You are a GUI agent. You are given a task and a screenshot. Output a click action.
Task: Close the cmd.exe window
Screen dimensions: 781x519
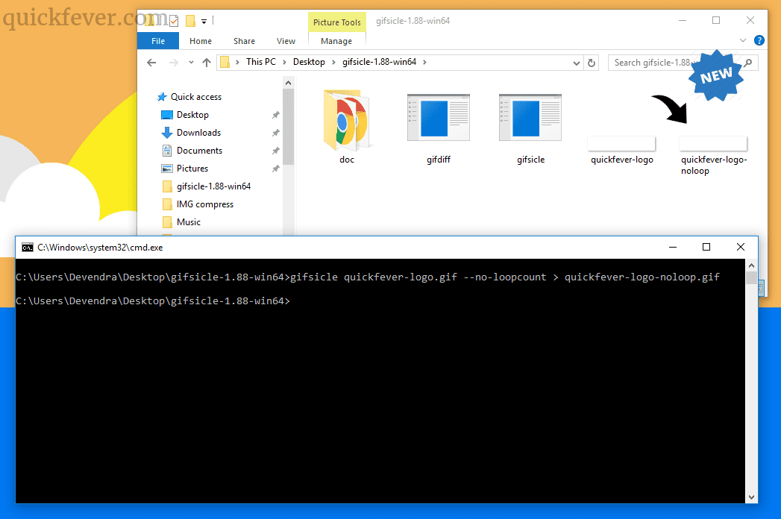tap(741, 247)
